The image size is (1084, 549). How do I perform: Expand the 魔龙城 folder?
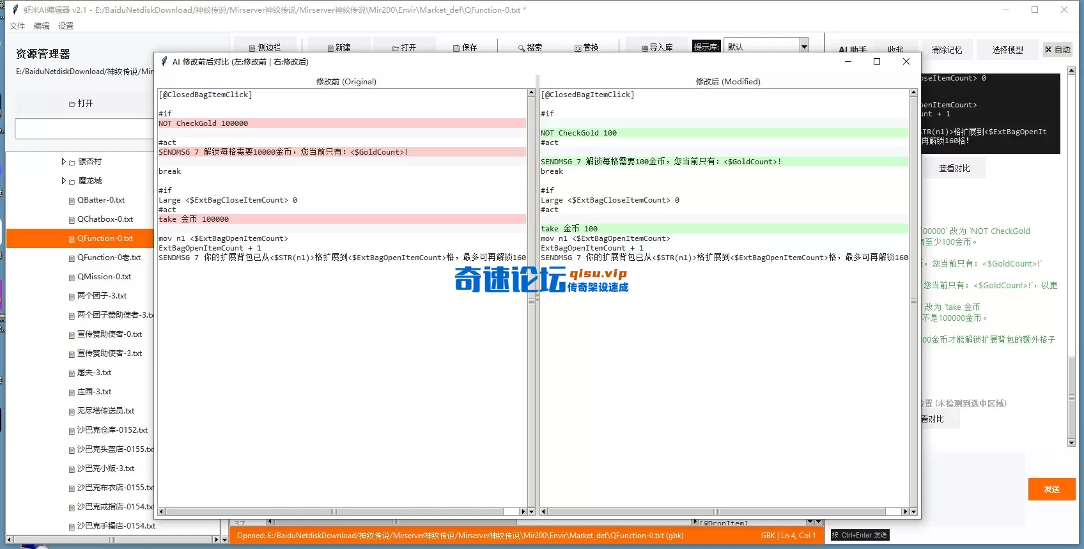point(63,181)
